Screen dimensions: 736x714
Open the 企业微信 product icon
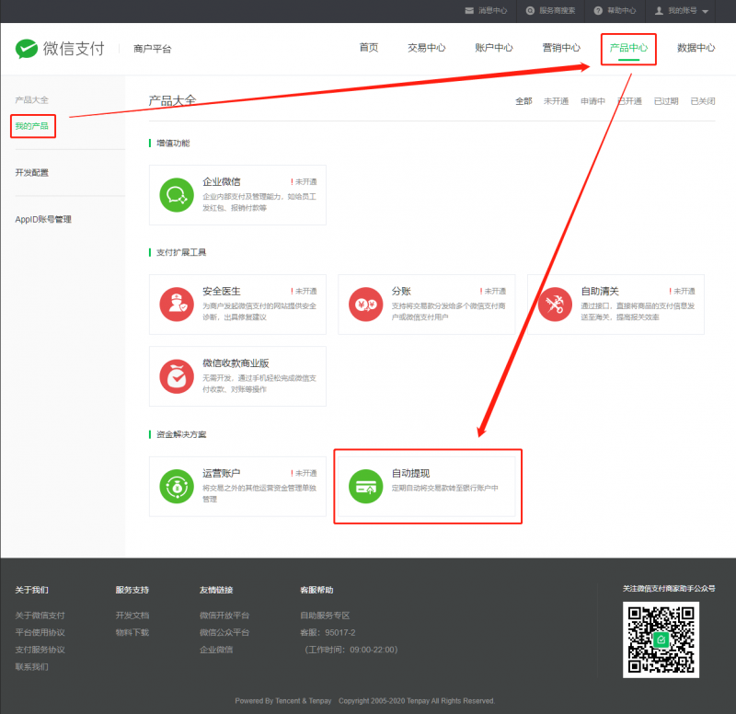point(177,195)
